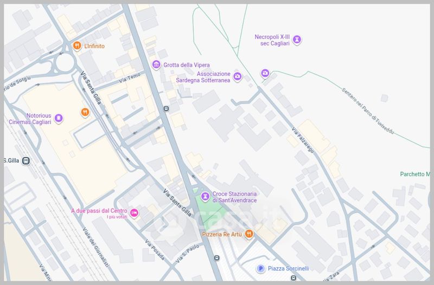
Task: Open the Pizzeria Re Artù text label
Action: click(220, 234)
